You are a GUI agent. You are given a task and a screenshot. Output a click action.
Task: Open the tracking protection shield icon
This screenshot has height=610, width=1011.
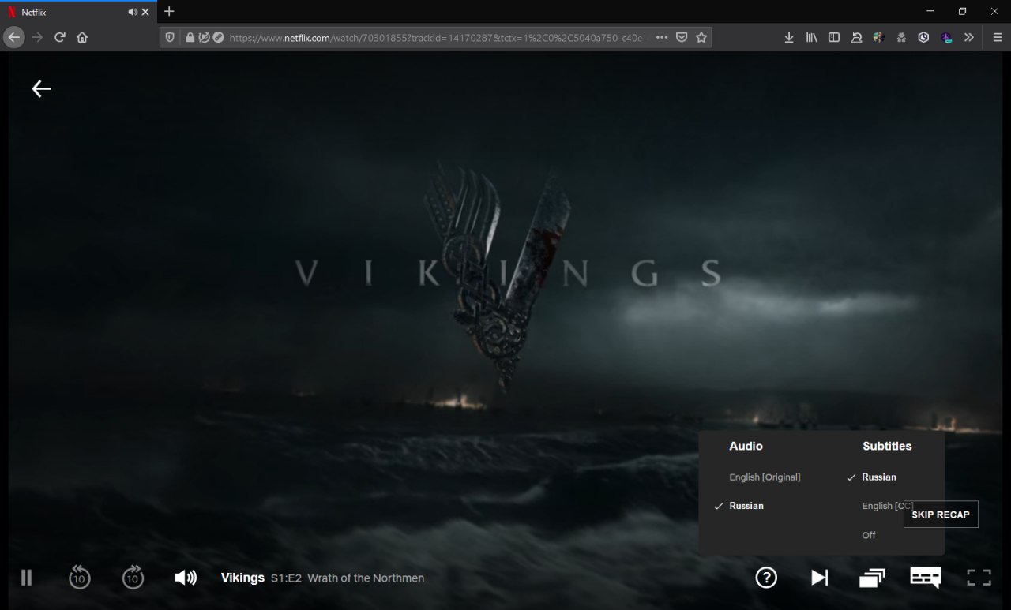coord(170,37)
